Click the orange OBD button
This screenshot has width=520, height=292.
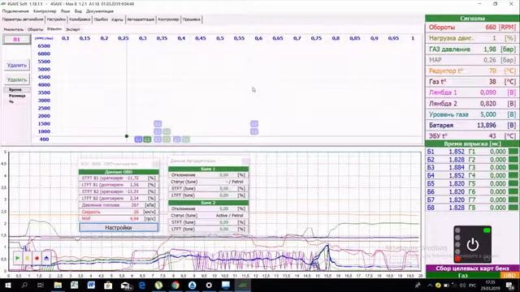509,276
